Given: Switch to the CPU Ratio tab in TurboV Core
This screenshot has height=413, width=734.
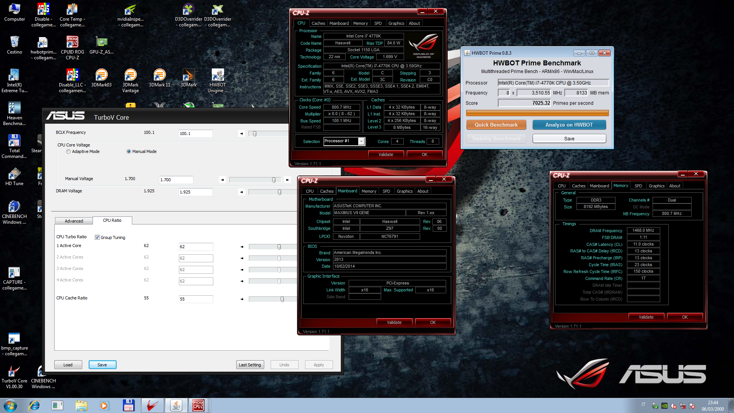Looking at the screenshot, I should 112,220.
